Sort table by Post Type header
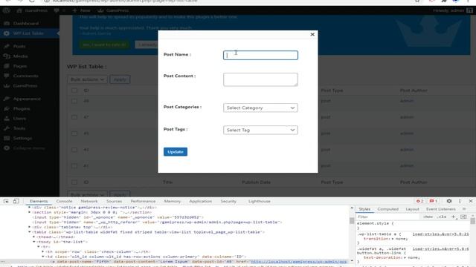The image size is (476, 267). point(332,90)
